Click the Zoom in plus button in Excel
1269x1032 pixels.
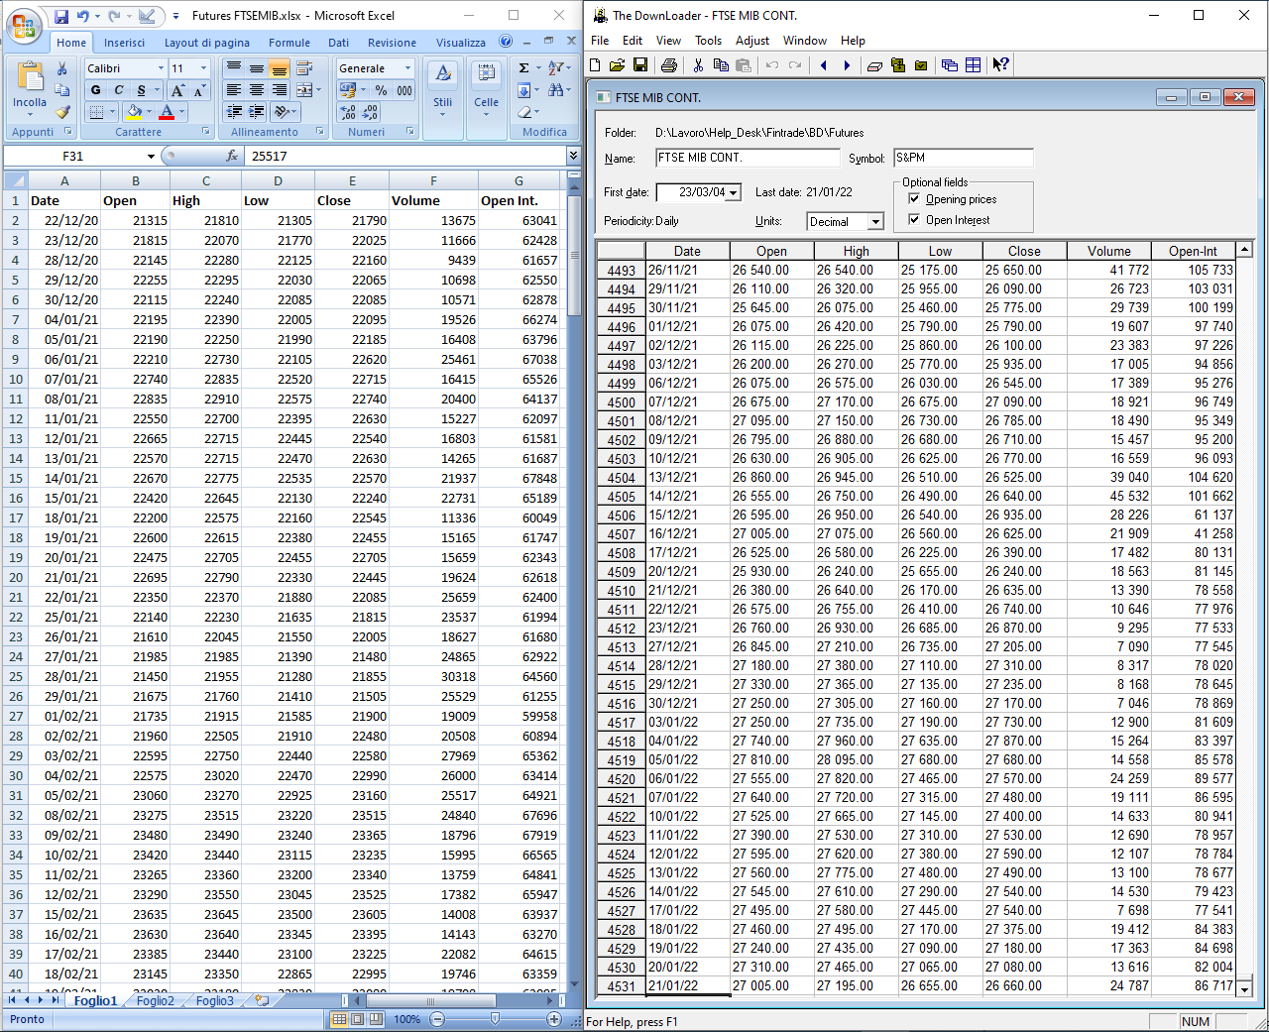point(553,1019)
